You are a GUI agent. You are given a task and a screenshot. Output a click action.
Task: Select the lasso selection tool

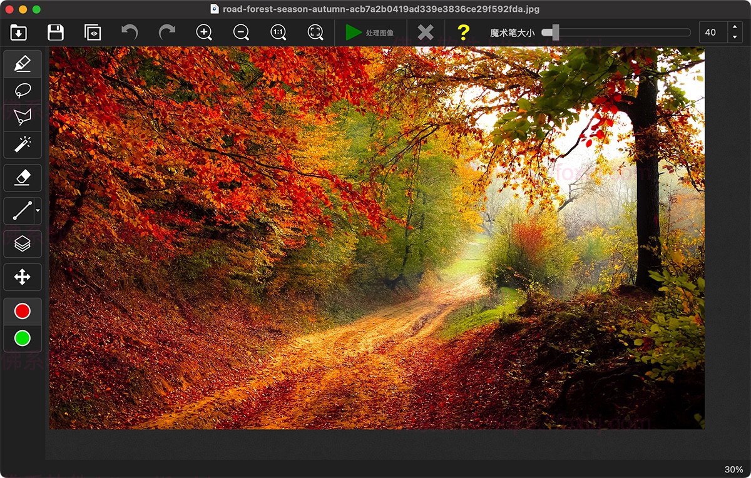(x=23, y=91)
